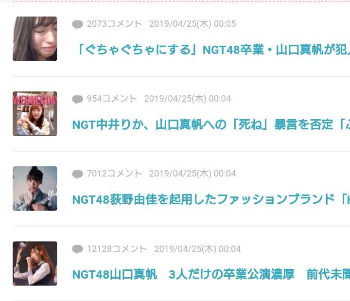This screenshot has width=350, height=301.
Task: Click the 7012コメント count text
Action: (x=114, y=174)
